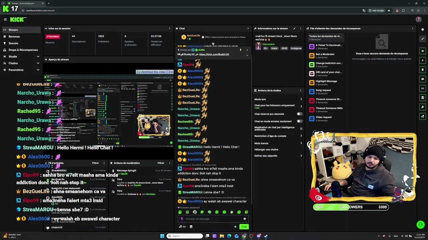Click the green floating button at the dashboard corner
This screenshot has height=240, width=428.
pyautogui.click(x=421, y=224)
